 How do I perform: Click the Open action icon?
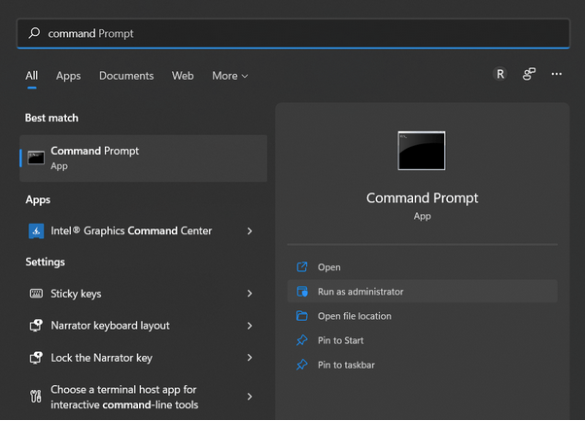coord(302,266)
